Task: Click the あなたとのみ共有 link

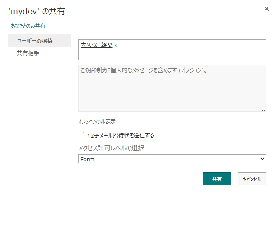Action: click(x=28, y=26)
